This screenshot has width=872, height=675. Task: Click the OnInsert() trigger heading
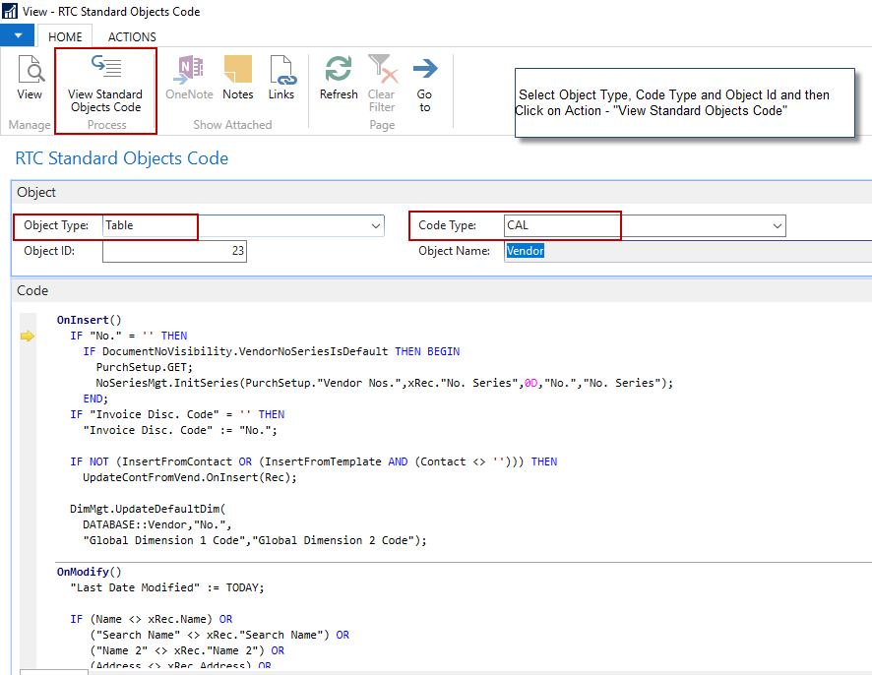click(x=89, y=320)
